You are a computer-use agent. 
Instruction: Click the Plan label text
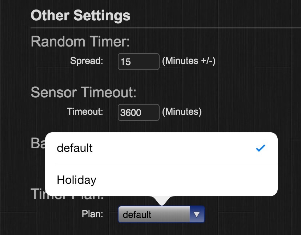click(x=92, y=214)
